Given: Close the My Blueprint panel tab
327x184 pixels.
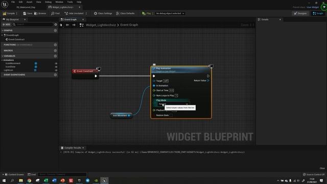Looking at the screenshot, I should (x=25, y=19).
